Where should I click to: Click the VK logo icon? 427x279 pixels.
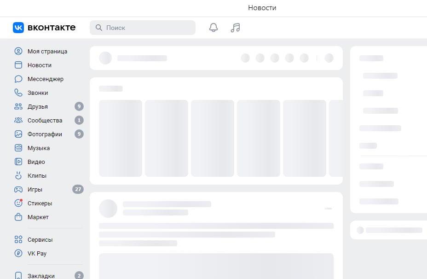point(18,28)
